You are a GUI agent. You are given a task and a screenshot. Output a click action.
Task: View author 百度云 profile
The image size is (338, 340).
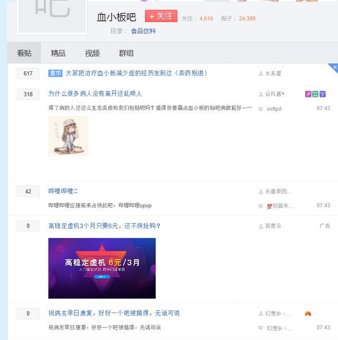(273, 226)
